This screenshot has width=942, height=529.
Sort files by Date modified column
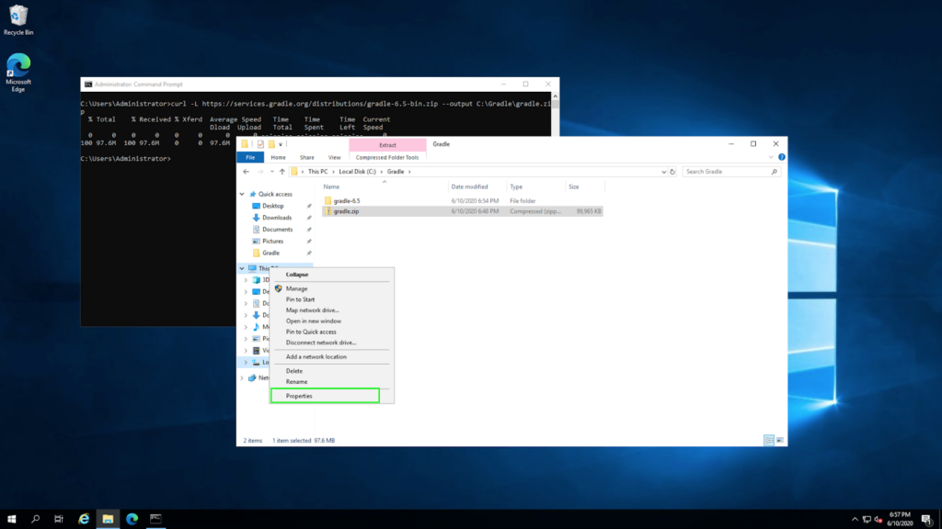tap(469, 186)
